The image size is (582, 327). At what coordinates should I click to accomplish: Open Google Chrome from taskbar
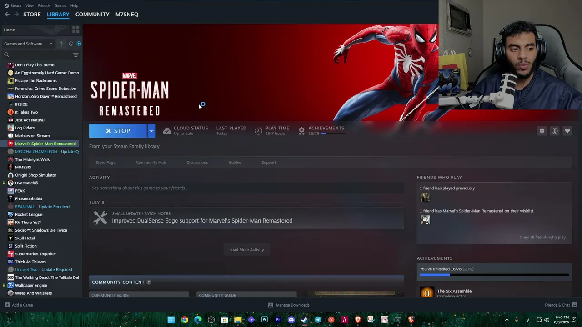184,320
